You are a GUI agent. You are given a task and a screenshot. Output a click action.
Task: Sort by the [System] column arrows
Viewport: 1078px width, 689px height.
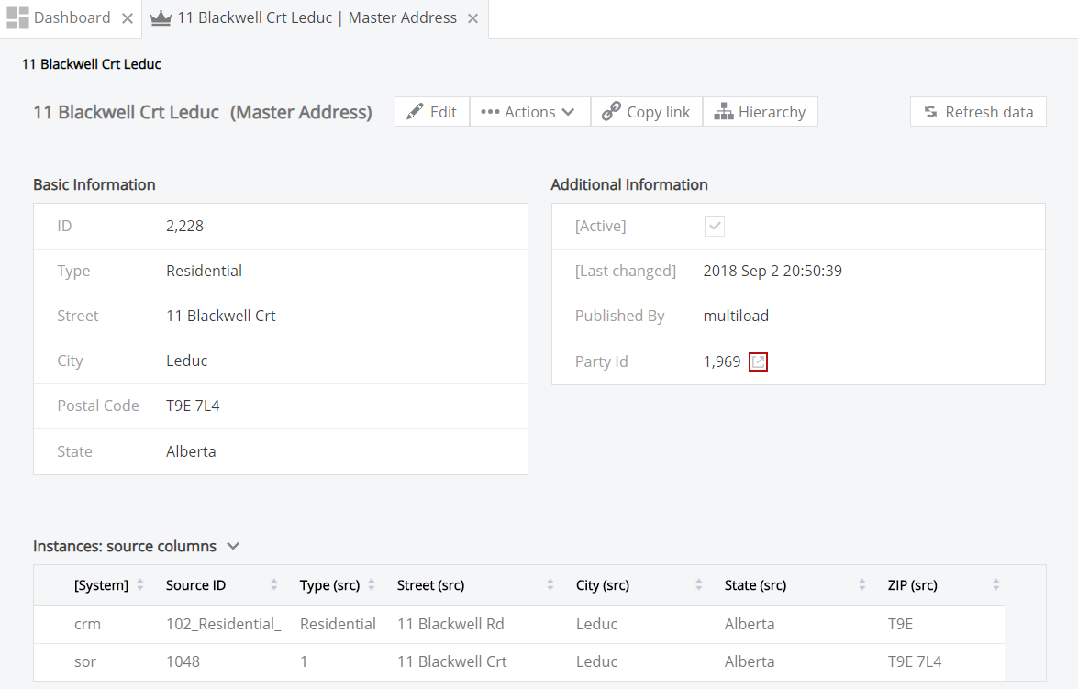tap(140, 585)
